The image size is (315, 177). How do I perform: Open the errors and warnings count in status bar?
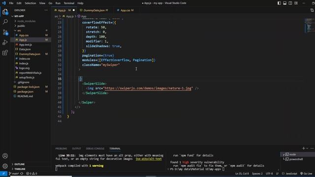tap(31, 174)
